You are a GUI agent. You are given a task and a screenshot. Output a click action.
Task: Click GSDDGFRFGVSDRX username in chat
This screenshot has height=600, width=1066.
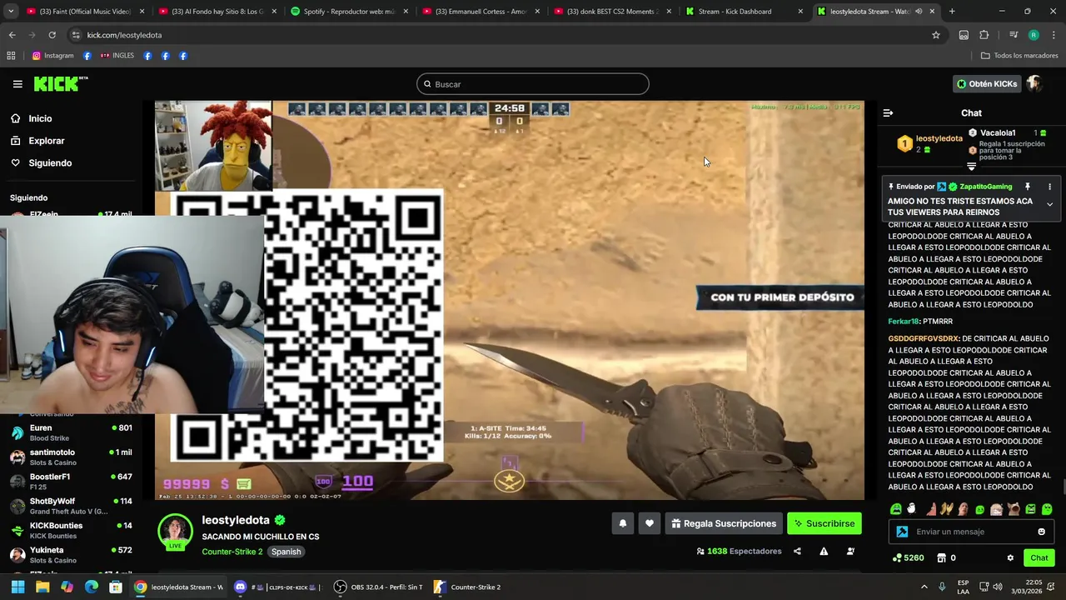tap(923, 339)
